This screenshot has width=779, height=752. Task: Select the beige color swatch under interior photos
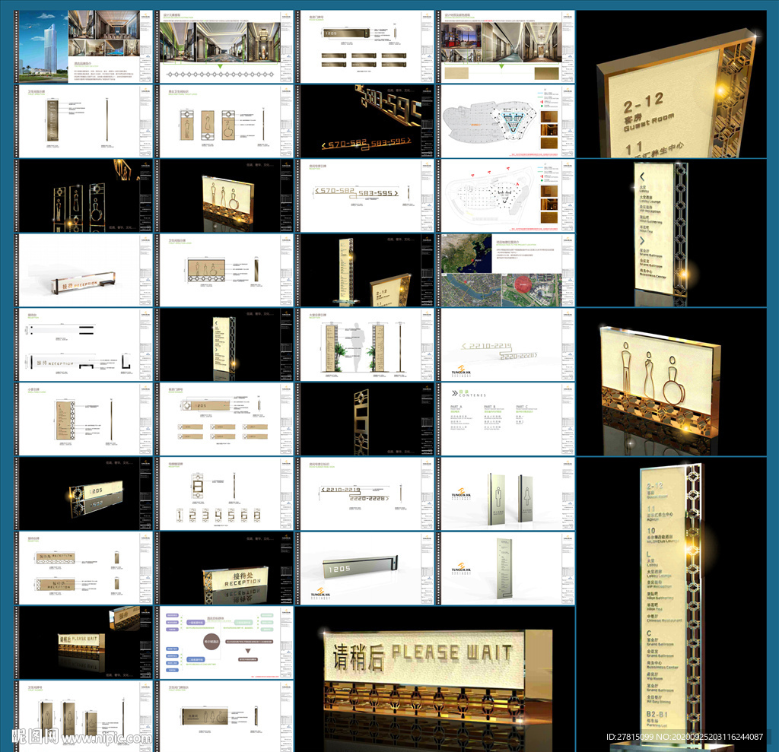pos(456,74)
